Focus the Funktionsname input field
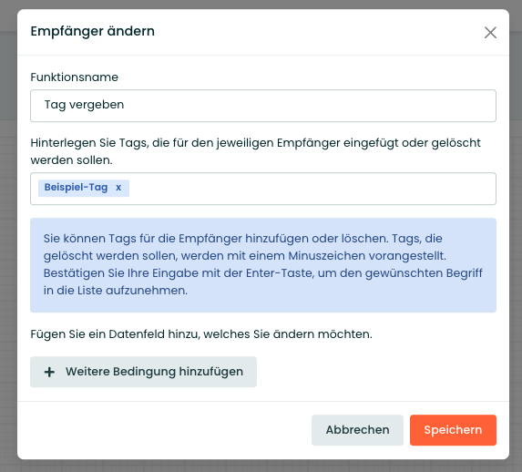 [263, 106]
